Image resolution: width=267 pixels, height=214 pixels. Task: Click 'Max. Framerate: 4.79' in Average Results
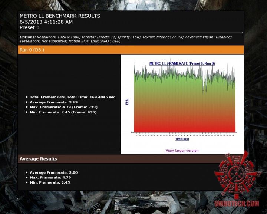click(50, 177)
